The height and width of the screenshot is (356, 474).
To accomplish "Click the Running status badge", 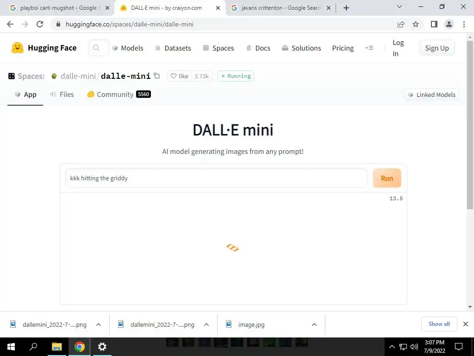I will tap(236, 76).
